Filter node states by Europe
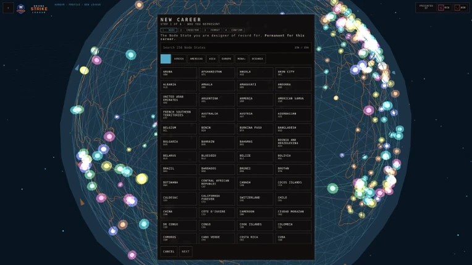 point(226,59)
